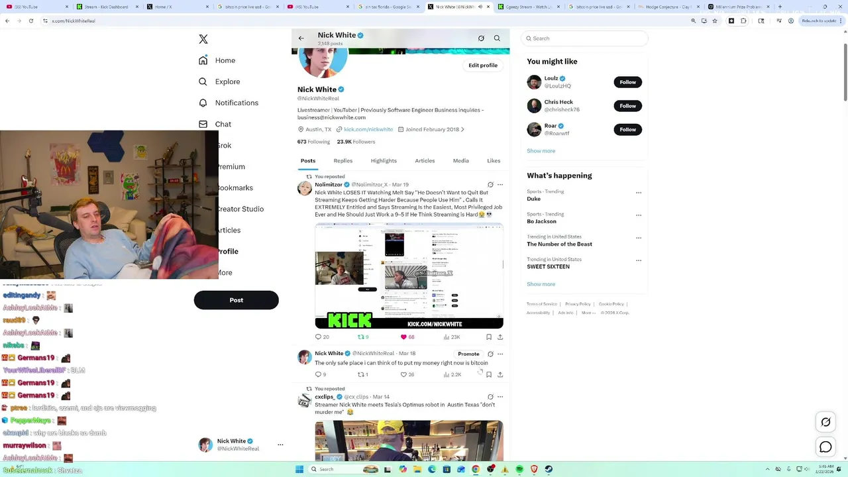Play the Nolimitzor post video thumbnail
848x477 pixels.
(409, 276)
